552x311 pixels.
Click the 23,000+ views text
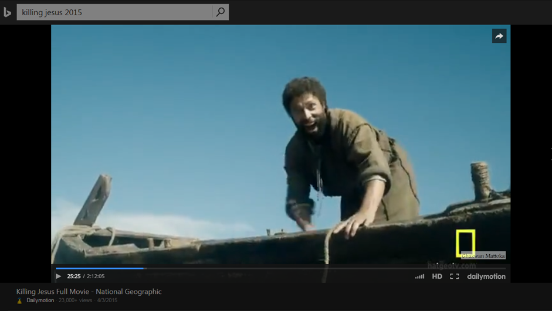(75, 300)
